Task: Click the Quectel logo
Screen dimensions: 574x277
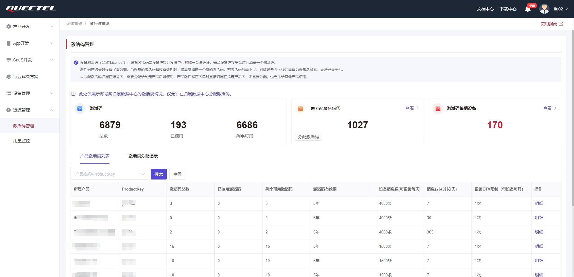Action: point(31,9)
